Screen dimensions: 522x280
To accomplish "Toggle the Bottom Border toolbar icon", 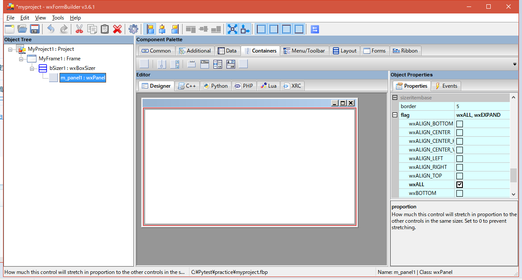I will point(299,29).
